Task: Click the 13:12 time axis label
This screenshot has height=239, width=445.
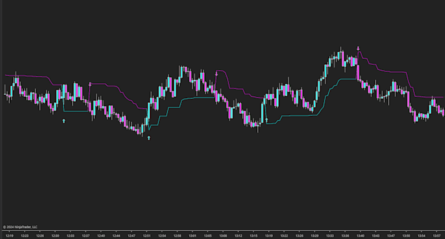Action: pos(238,236)
